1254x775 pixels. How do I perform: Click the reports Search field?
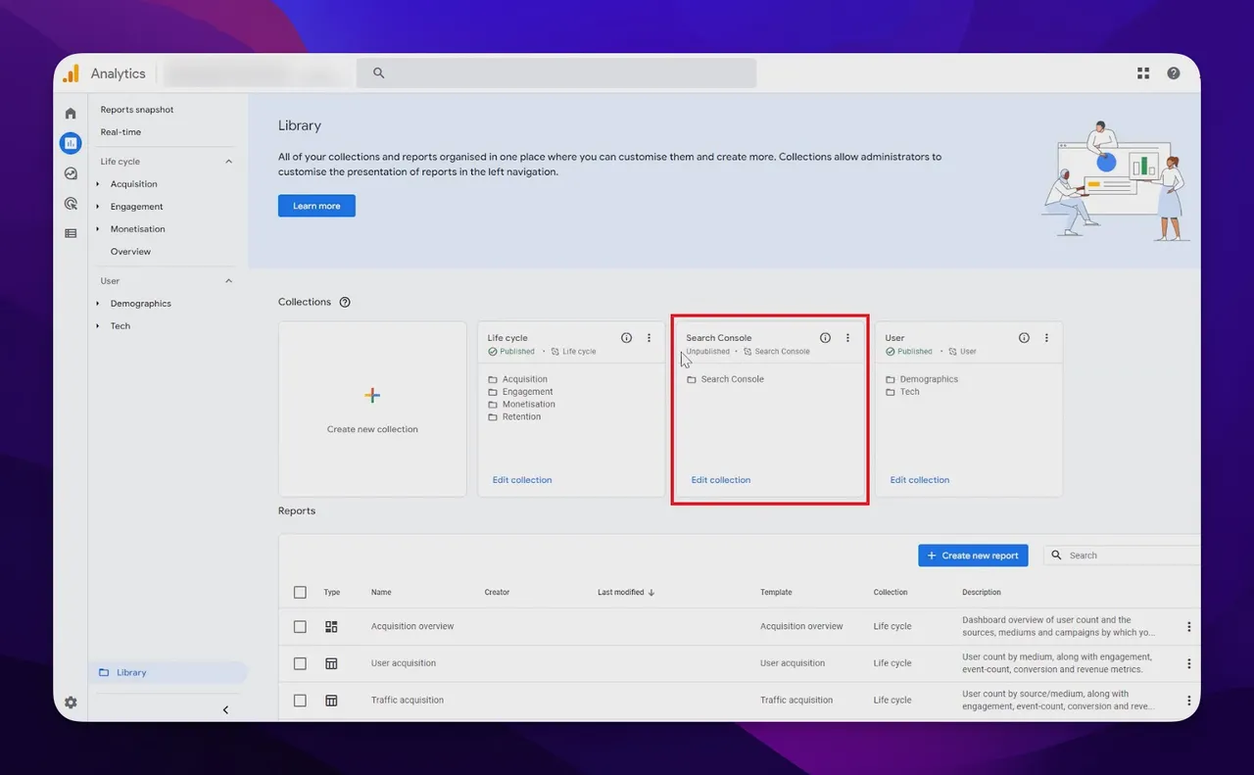click(1123, 556)
